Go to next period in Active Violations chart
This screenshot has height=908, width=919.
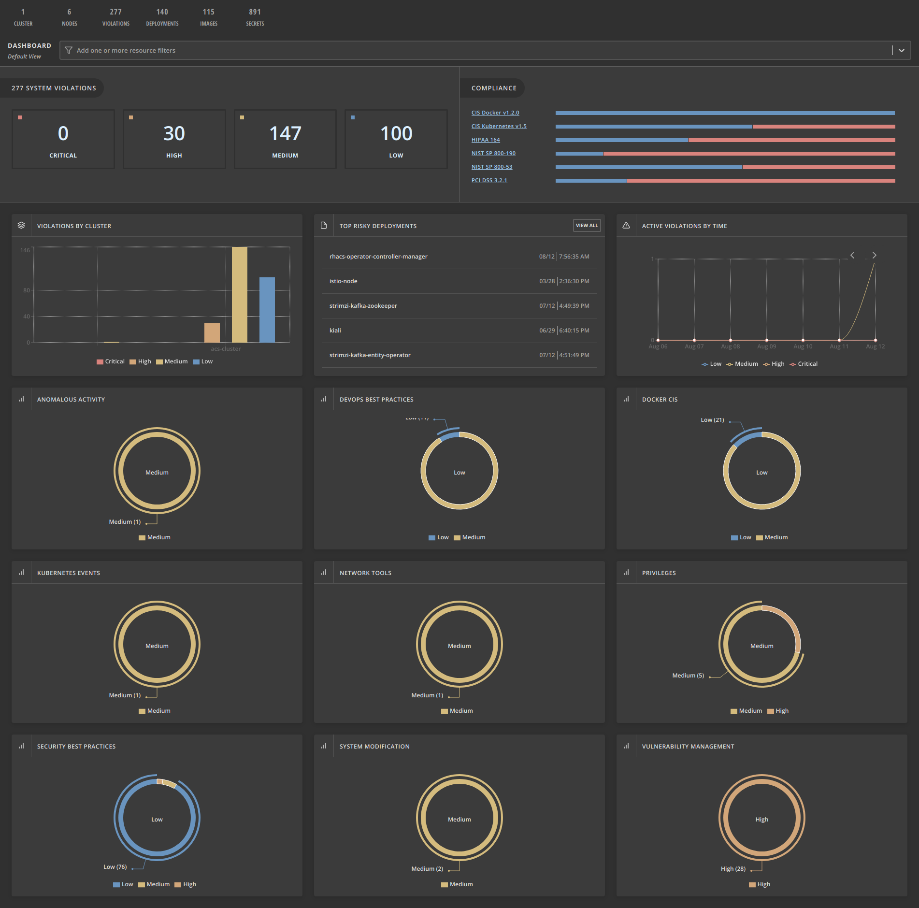874,255
